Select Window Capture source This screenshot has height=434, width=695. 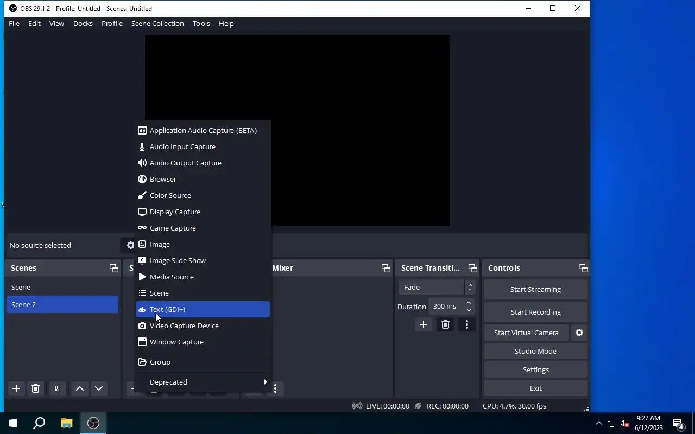coord(203,342)
